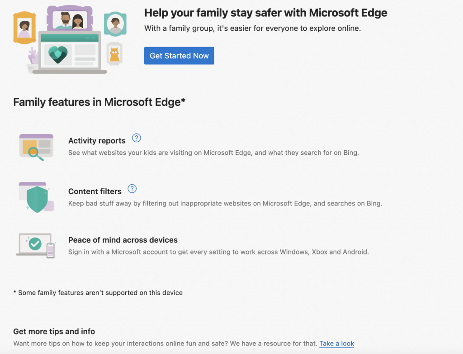Viewport: 463px width, 354px height.
Task: Click the 'See what websites your kids' description
Action: pos(213,153)
